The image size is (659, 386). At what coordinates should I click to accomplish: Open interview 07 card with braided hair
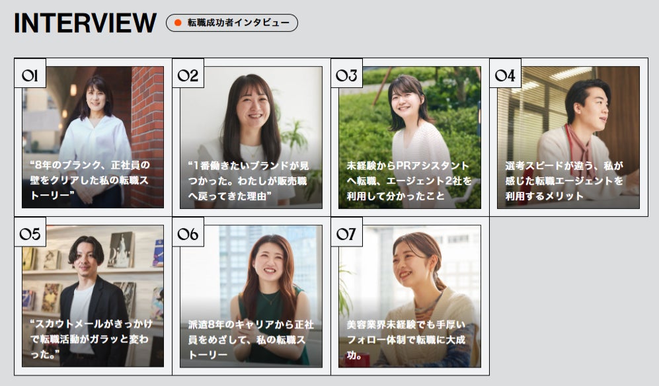coord(410,296)
